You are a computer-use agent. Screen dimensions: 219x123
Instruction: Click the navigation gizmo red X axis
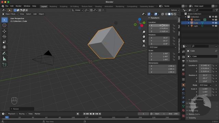pos(142,26)
